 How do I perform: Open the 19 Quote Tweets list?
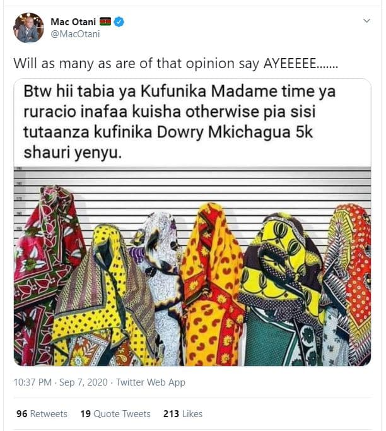(x=115, y=414)
